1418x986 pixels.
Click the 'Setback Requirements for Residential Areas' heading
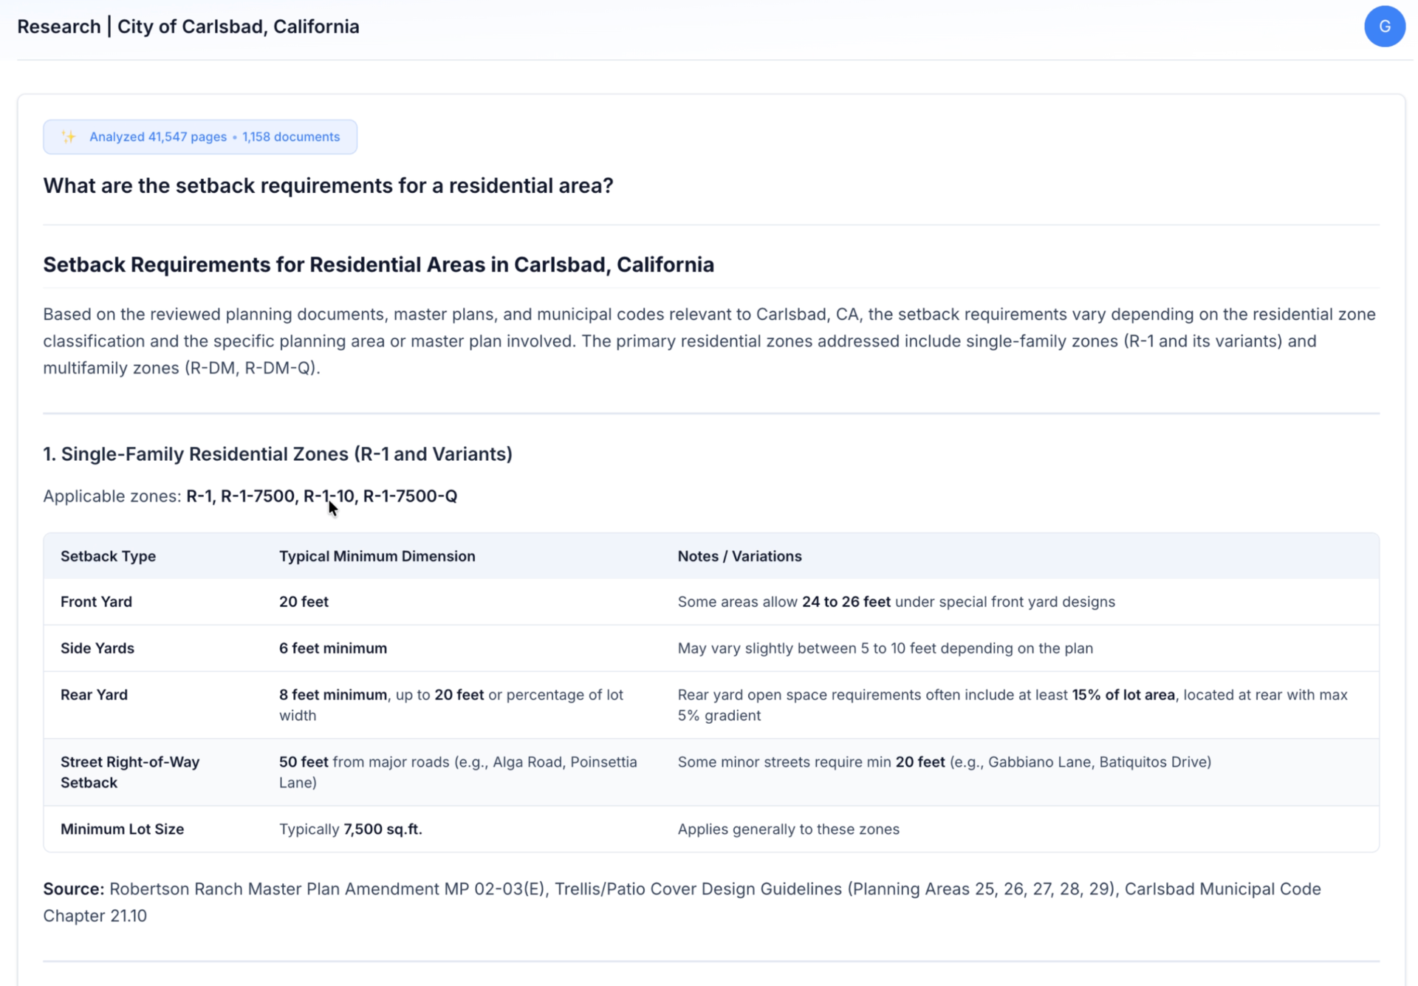pyautogui.click(x=378, y=264)
